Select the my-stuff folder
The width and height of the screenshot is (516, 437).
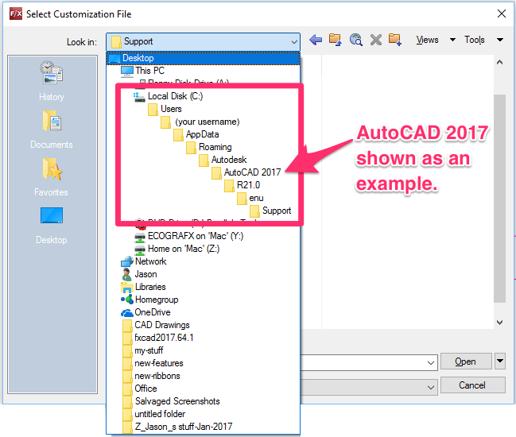(143, 350)
